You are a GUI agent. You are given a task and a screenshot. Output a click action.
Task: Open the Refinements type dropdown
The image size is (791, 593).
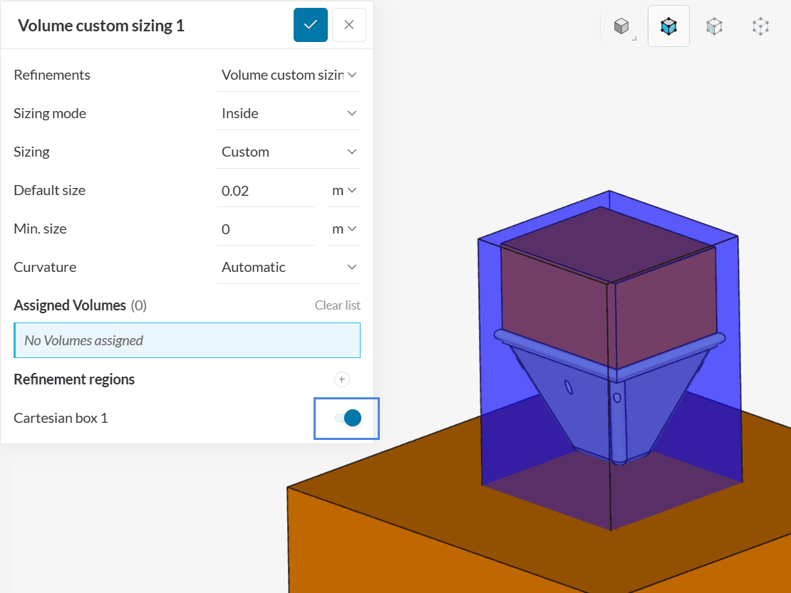click(x=289, y=75)
